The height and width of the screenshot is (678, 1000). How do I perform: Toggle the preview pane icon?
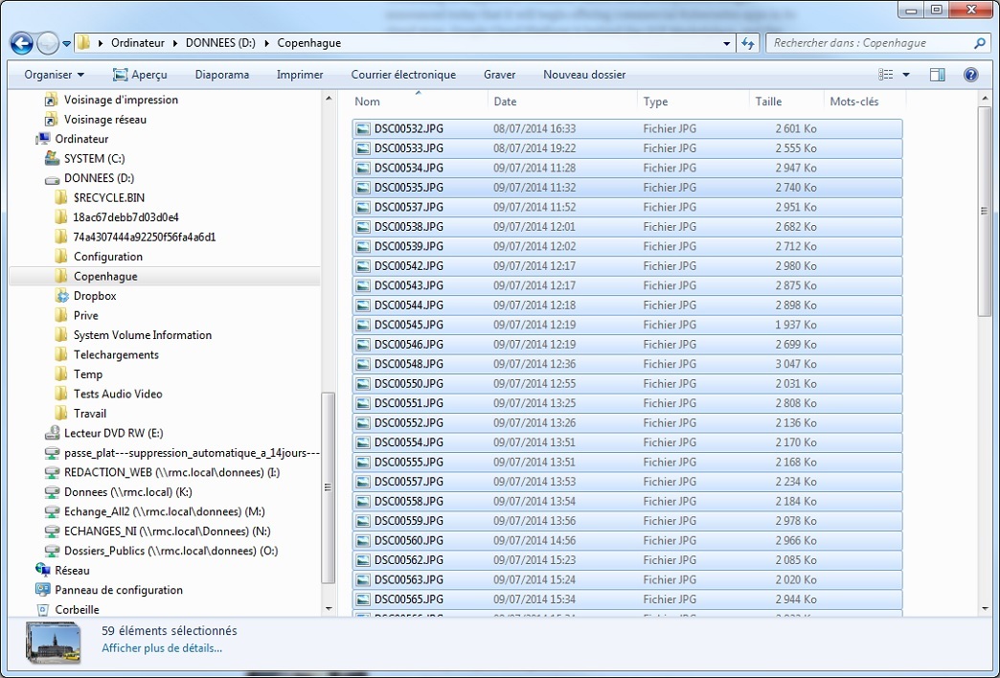(937, 75)
